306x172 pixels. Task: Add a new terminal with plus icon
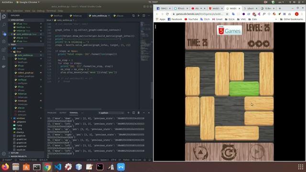point(128,113)
